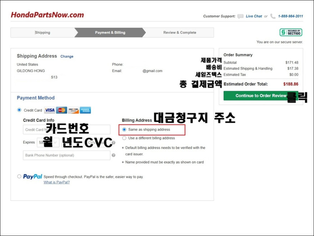314x236 pixels.
Task: Click the $17.38 shipping amount
Action: 293,68
